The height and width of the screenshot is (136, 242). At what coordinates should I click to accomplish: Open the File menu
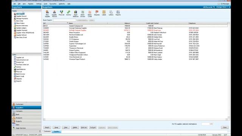[15, 4]
